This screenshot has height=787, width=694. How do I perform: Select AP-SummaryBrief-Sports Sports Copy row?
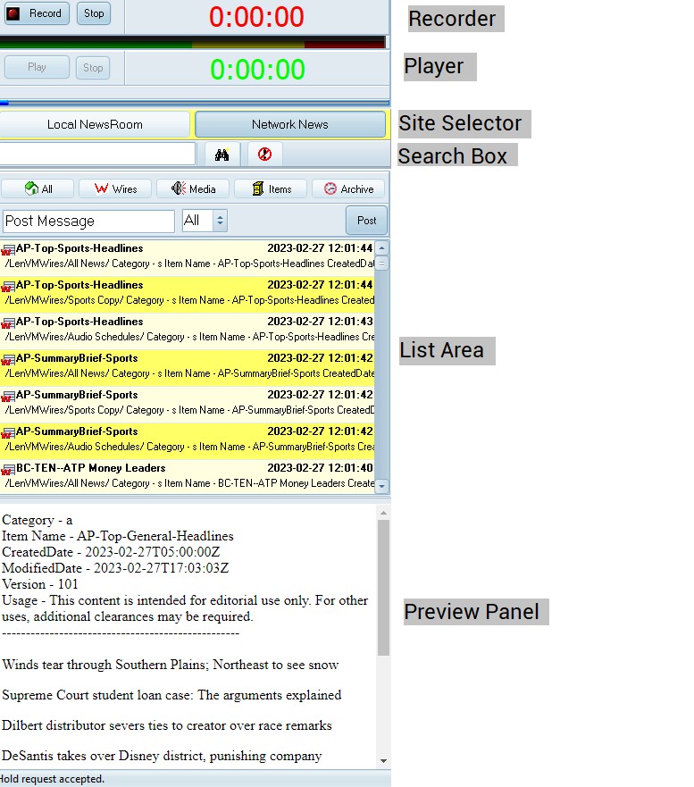click(x=188, y=403)
